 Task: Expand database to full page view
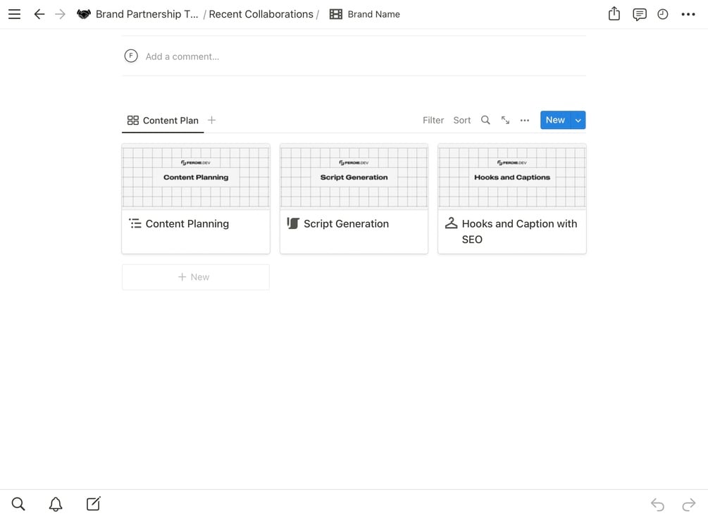tap(505, 121)
